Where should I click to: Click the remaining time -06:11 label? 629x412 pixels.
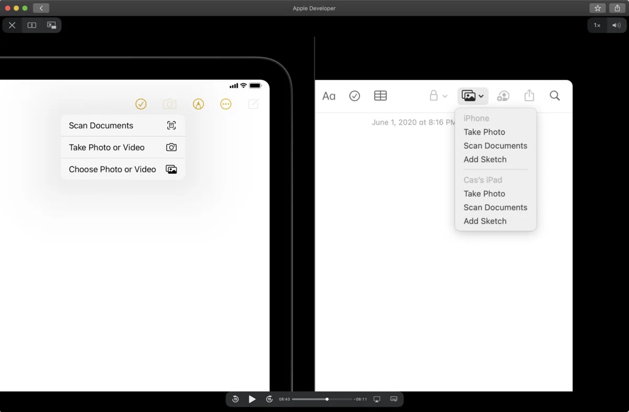(x=360, y=399)
